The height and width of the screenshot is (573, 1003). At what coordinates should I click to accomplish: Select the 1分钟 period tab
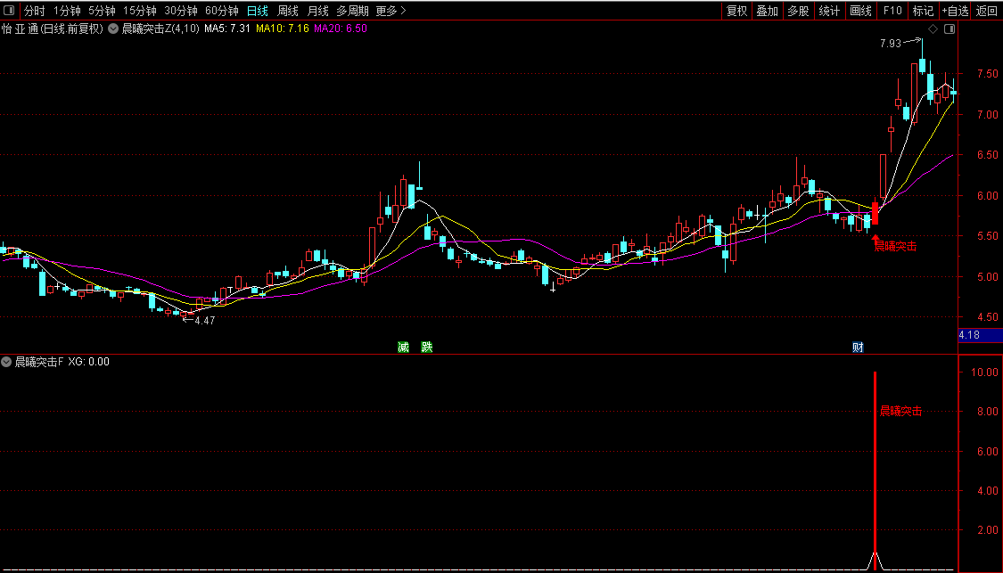coord(67,11)
